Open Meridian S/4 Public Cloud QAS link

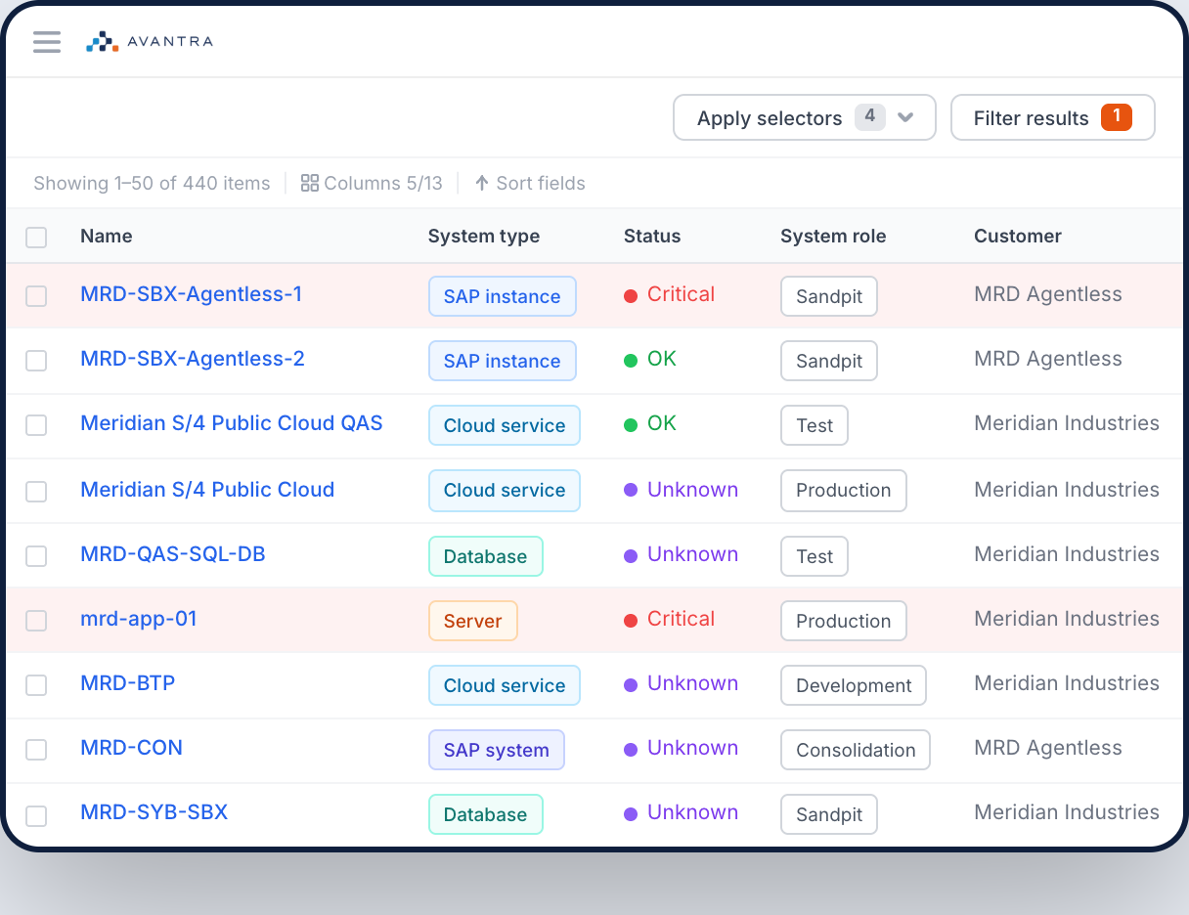[x=232, y=423]
